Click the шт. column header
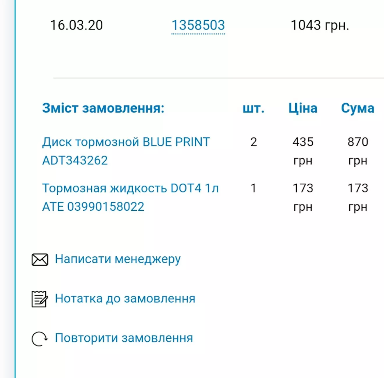This screenshot has width=384, height=378. tap(254, 108)
